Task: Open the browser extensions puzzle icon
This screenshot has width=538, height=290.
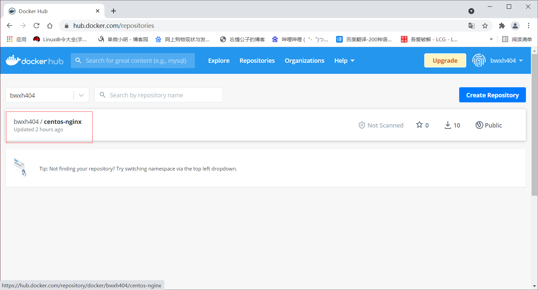Action: tap(502, 26)
